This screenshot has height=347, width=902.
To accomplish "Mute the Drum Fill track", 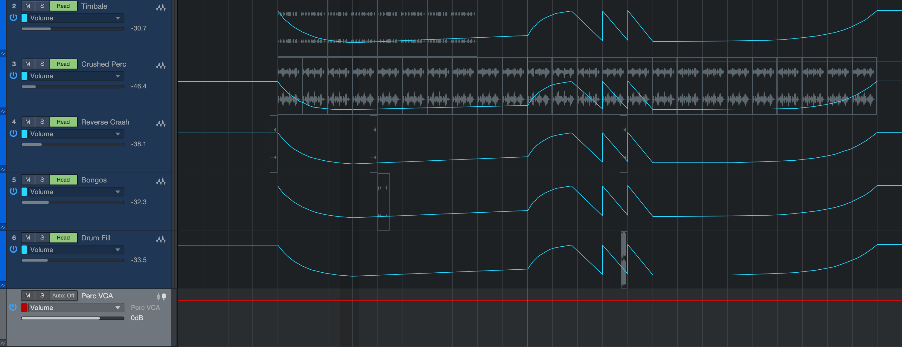I will point(28,237).
